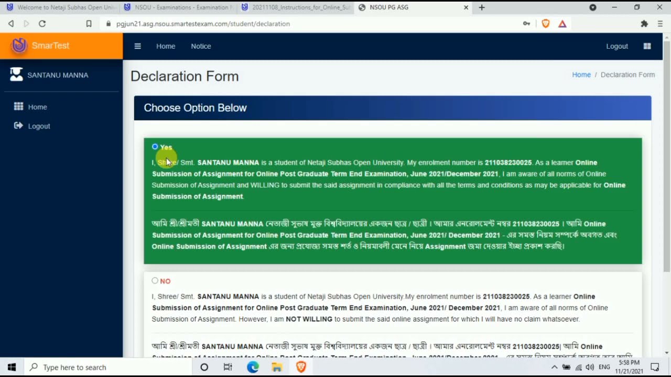Bookmark this page
The image size is (671, 377).
89,24
